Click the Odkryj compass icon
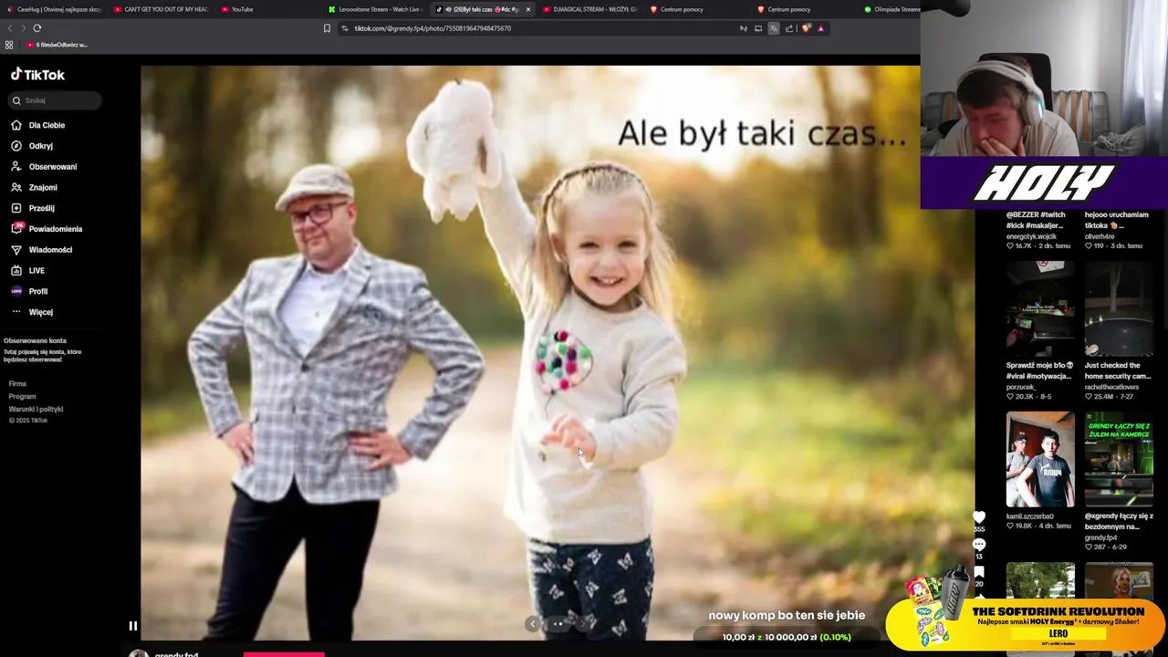Viewport: 1168px width, 657px height. tap(16, 146)
